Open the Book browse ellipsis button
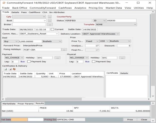The height and width of the screenshot is (123, 156). coord(50,20)
